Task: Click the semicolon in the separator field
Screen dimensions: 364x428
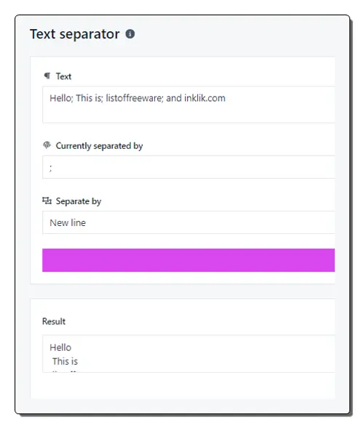Action: pos(50,168)
